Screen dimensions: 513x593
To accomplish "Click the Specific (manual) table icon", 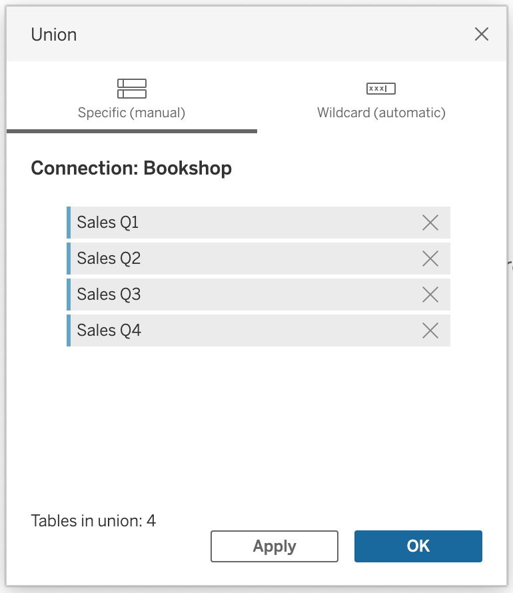I will [x=131, y=89].
